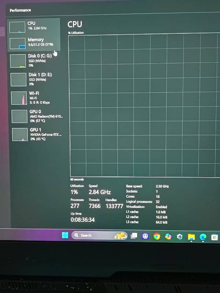Image resolution: width=220 pixels, height=293 pixels.
Task: Open the hexagon-shaped app icon in taskbar
Action: pyautogui.click(x=180, y=237)
